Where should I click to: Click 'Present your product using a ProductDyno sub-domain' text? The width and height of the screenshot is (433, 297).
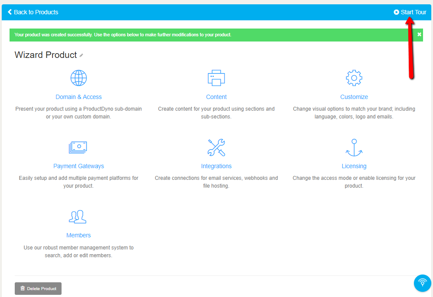[x=78, y=113]
